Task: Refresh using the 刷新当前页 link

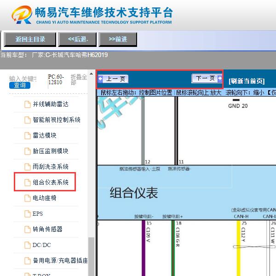Action: (247, 81)
